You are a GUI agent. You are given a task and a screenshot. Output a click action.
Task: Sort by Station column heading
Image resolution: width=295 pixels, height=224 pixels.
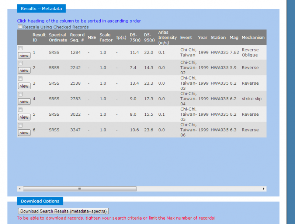click(x=218, y=38)
